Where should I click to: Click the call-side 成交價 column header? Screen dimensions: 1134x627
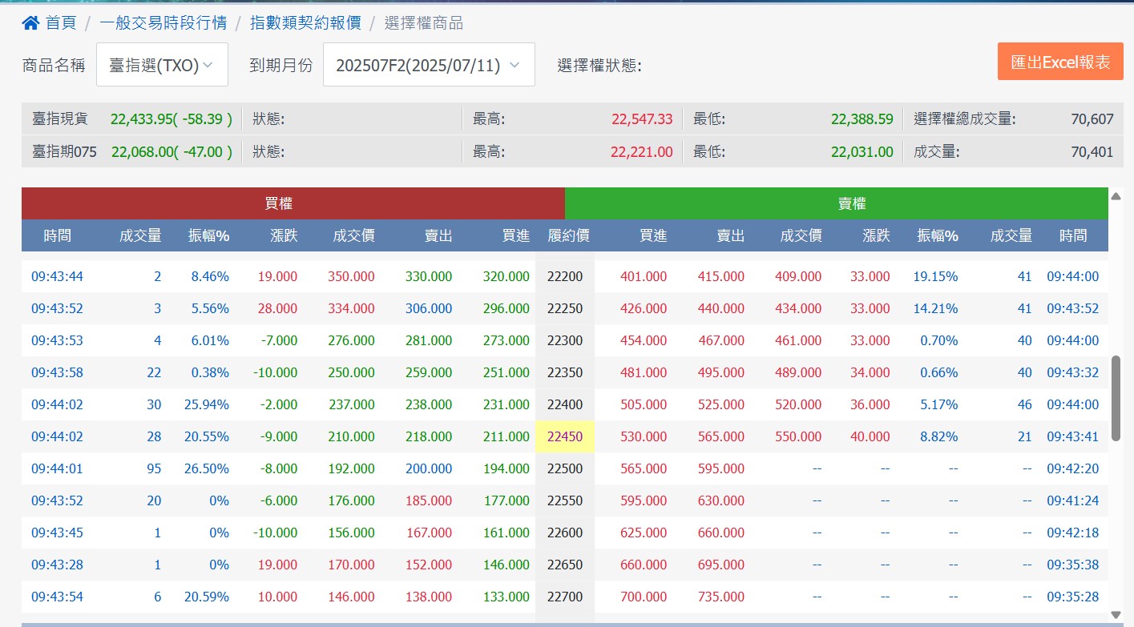353,235
